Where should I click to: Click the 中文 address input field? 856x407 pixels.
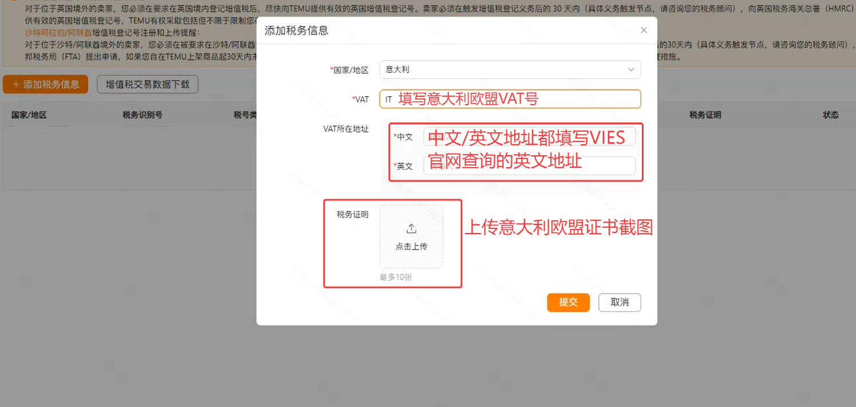[529, 137]
